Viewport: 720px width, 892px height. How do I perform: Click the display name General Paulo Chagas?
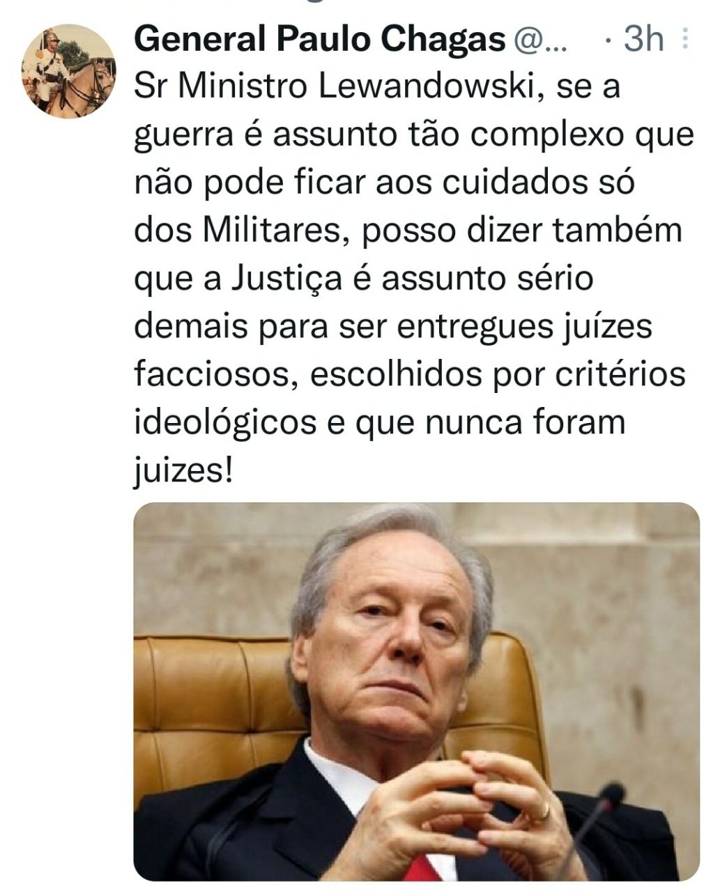320,40
